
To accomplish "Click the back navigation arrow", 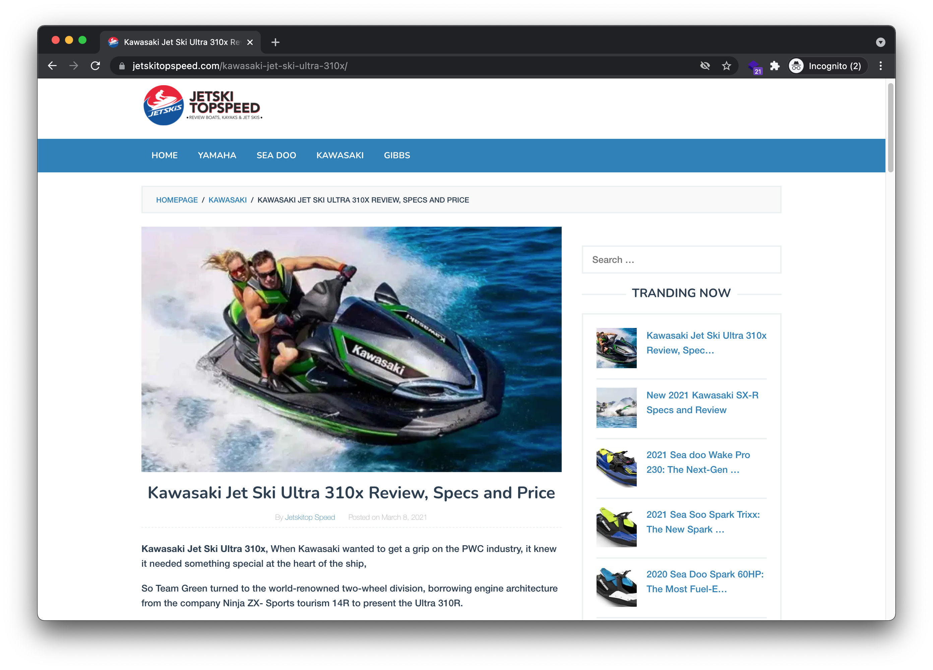I will [52, 66].
